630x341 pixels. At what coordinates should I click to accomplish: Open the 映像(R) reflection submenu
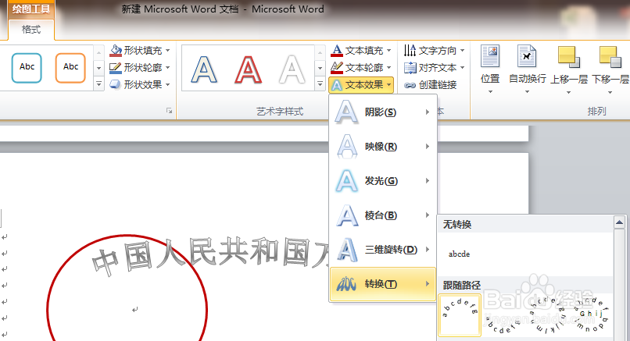pyautogui.click(x=383, y=147)
